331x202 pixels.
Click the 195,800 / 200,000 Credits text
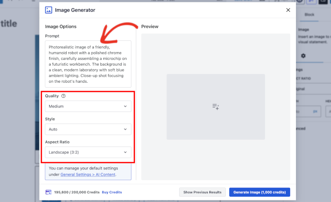[x=77, y=192]
